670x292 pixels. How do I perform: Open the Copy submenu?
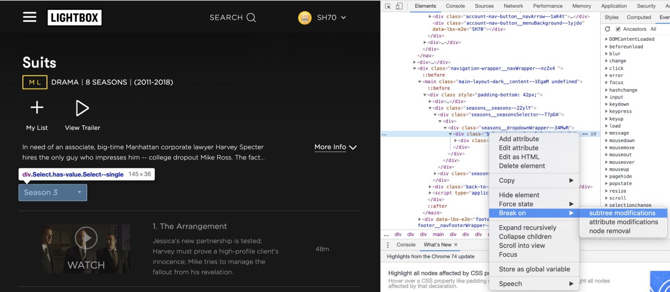click(534, 181)
